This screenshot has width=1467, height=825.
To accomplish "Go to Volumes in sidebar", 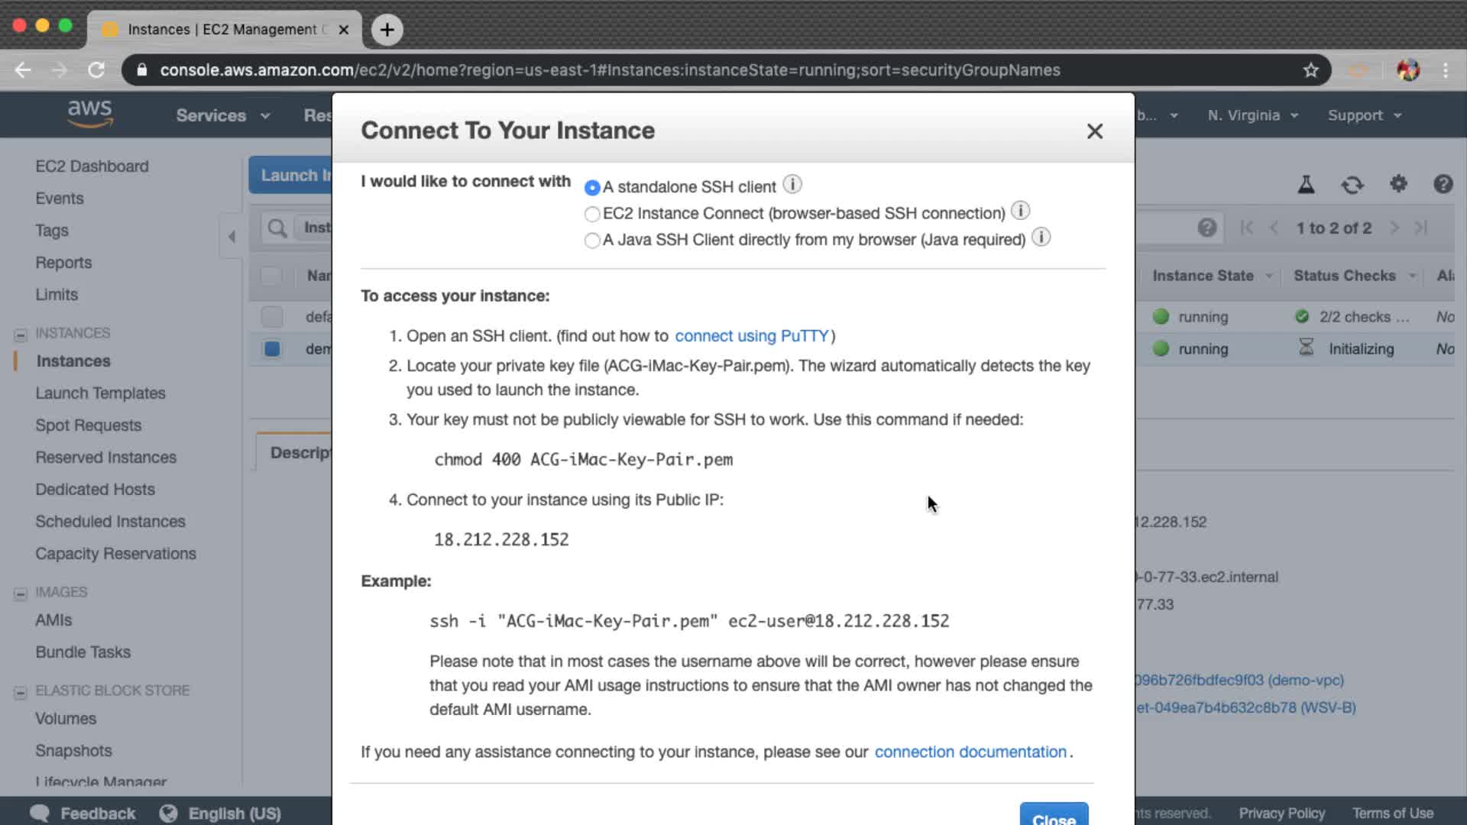I will pos(66,719).
